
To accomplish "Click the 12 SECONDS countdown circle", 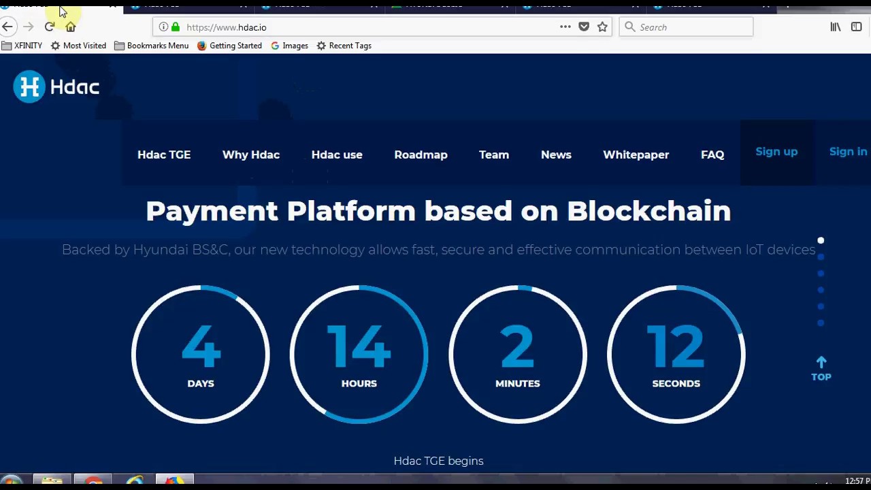I will (676, 355).
